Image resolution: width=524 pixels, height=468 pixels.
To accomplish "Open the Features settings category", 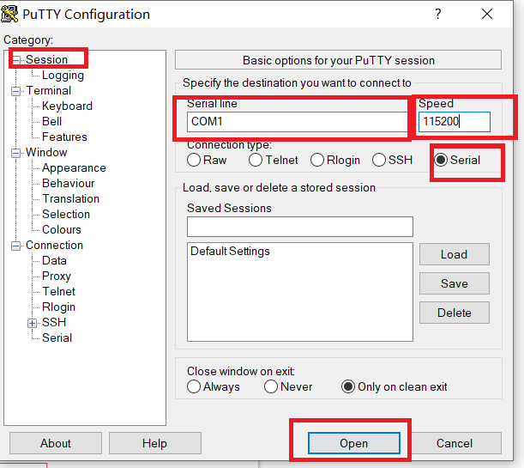I will tap(64, 137).
